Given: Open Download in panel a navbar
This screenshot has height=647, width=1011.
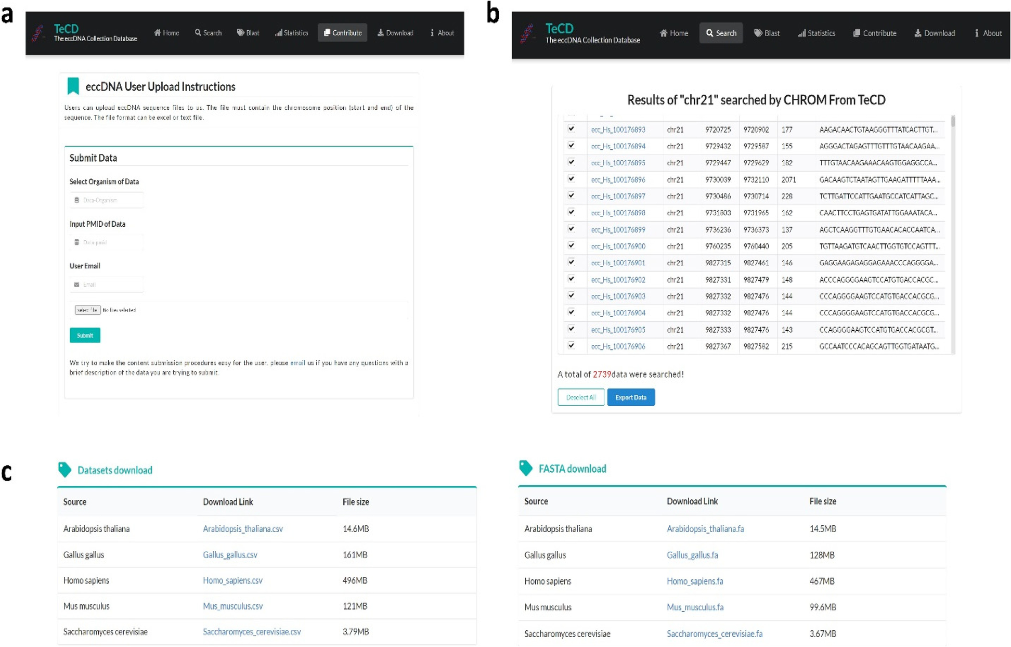Looking at the screenshot, I should (x=395, y=33).
